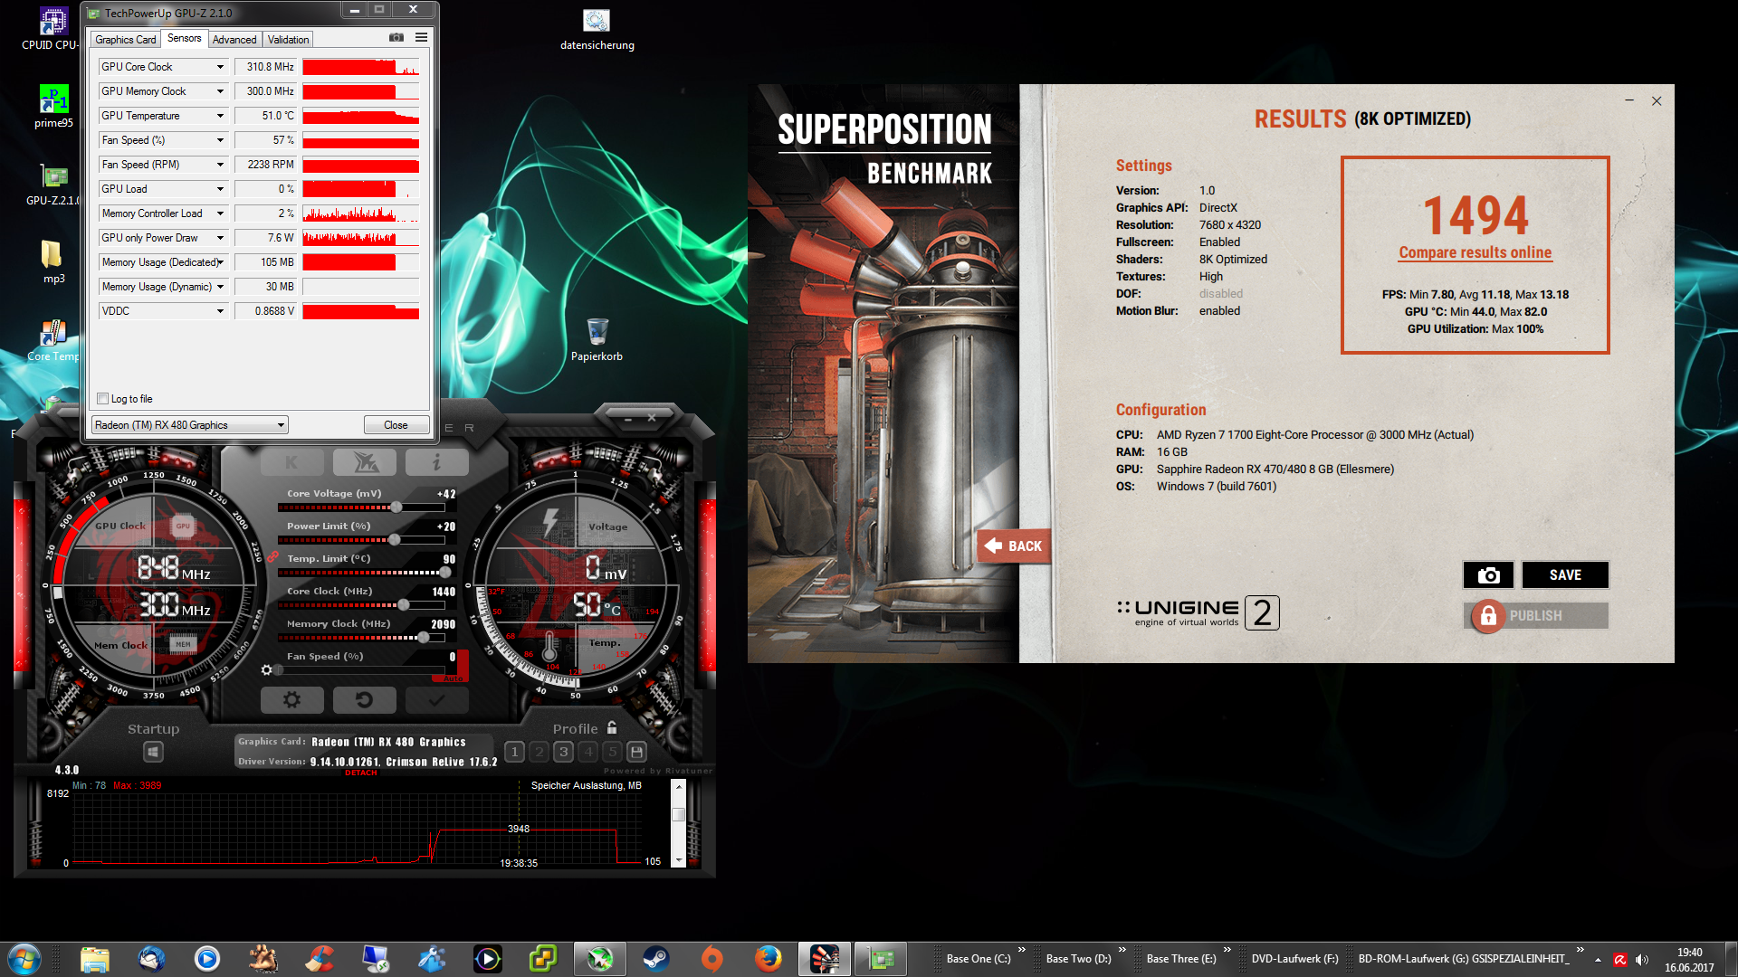Expand the GPU Temperature sensor dropdown
This screenshot has width=1738, height=977.
click(220, 116)
